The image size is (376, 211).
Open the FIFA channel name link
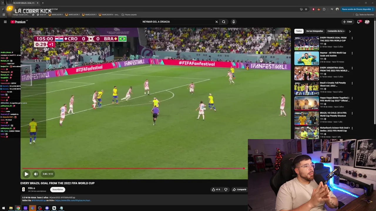(x=30, y=188)
